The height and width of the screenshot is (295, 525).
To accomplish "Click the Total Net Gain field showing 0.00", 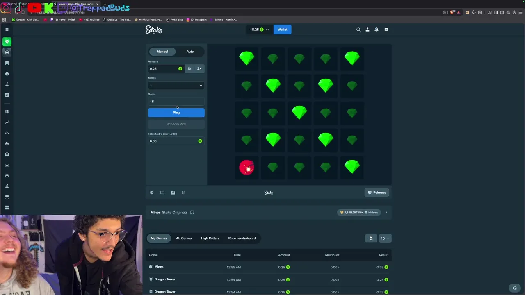I will click(176, 141).
